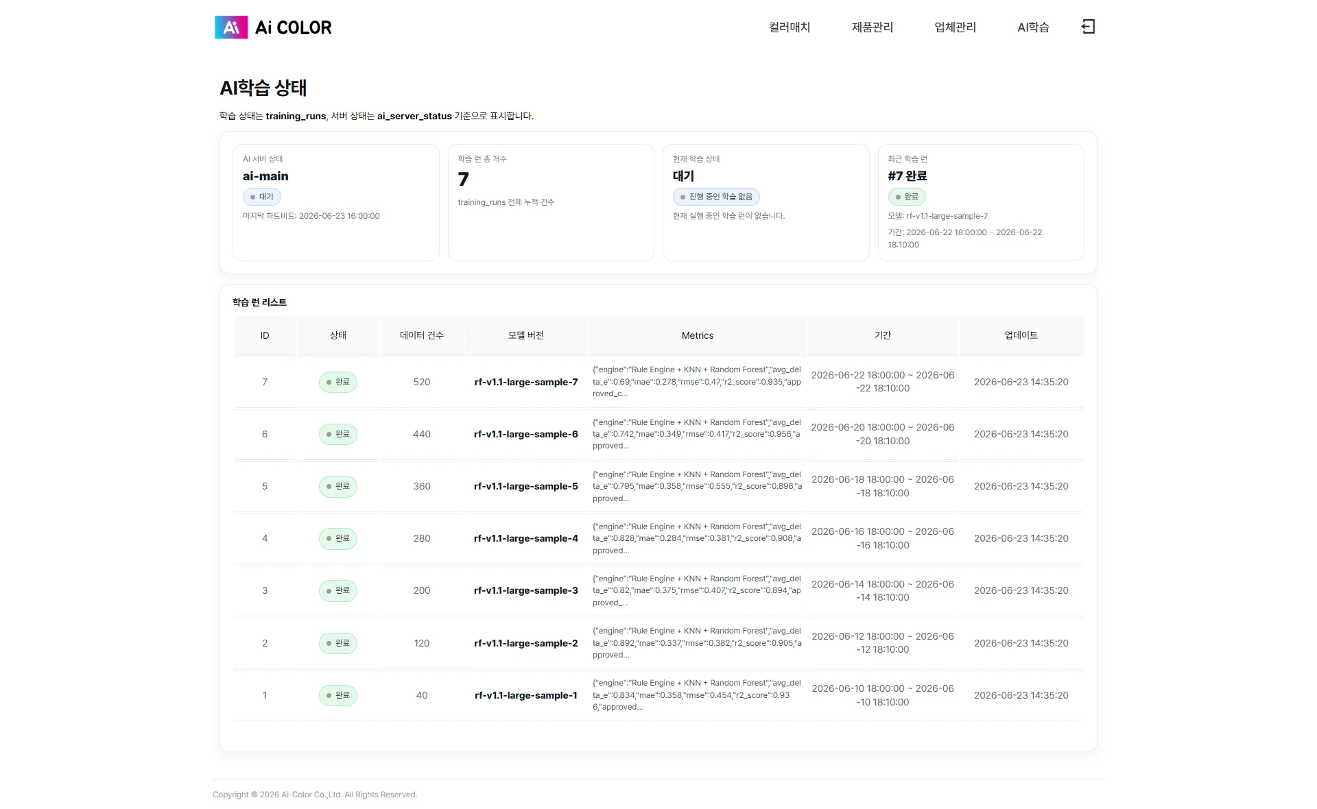Image resolution: width=1317 pixels, height=809 pixels.
Task: Select the 기간 column header
Action: tap(883, 335)
